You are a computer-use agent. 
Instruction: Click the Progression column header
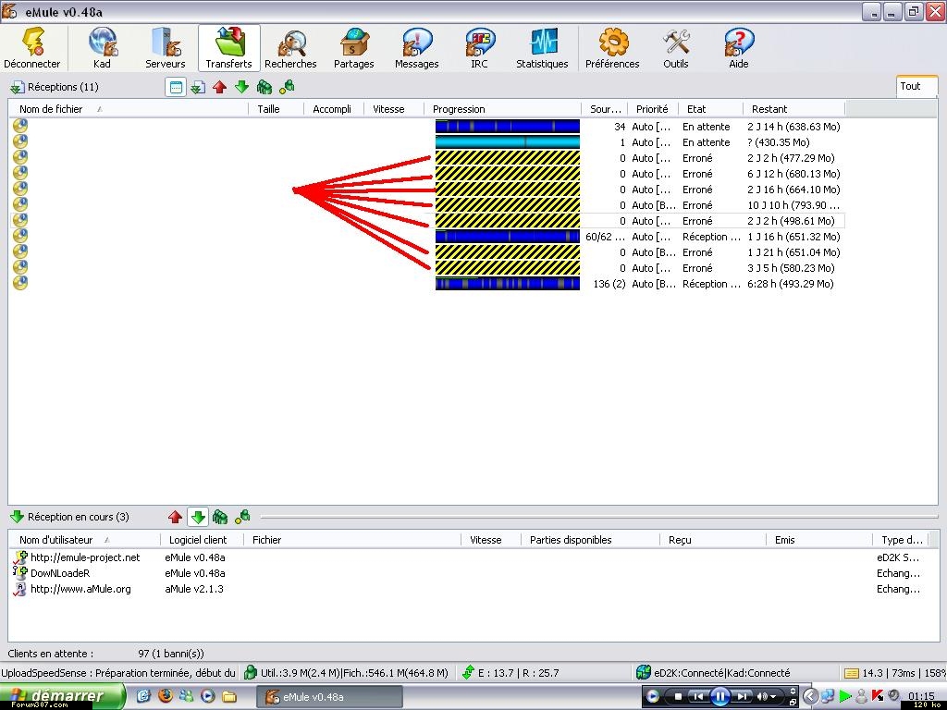(502, 109)
